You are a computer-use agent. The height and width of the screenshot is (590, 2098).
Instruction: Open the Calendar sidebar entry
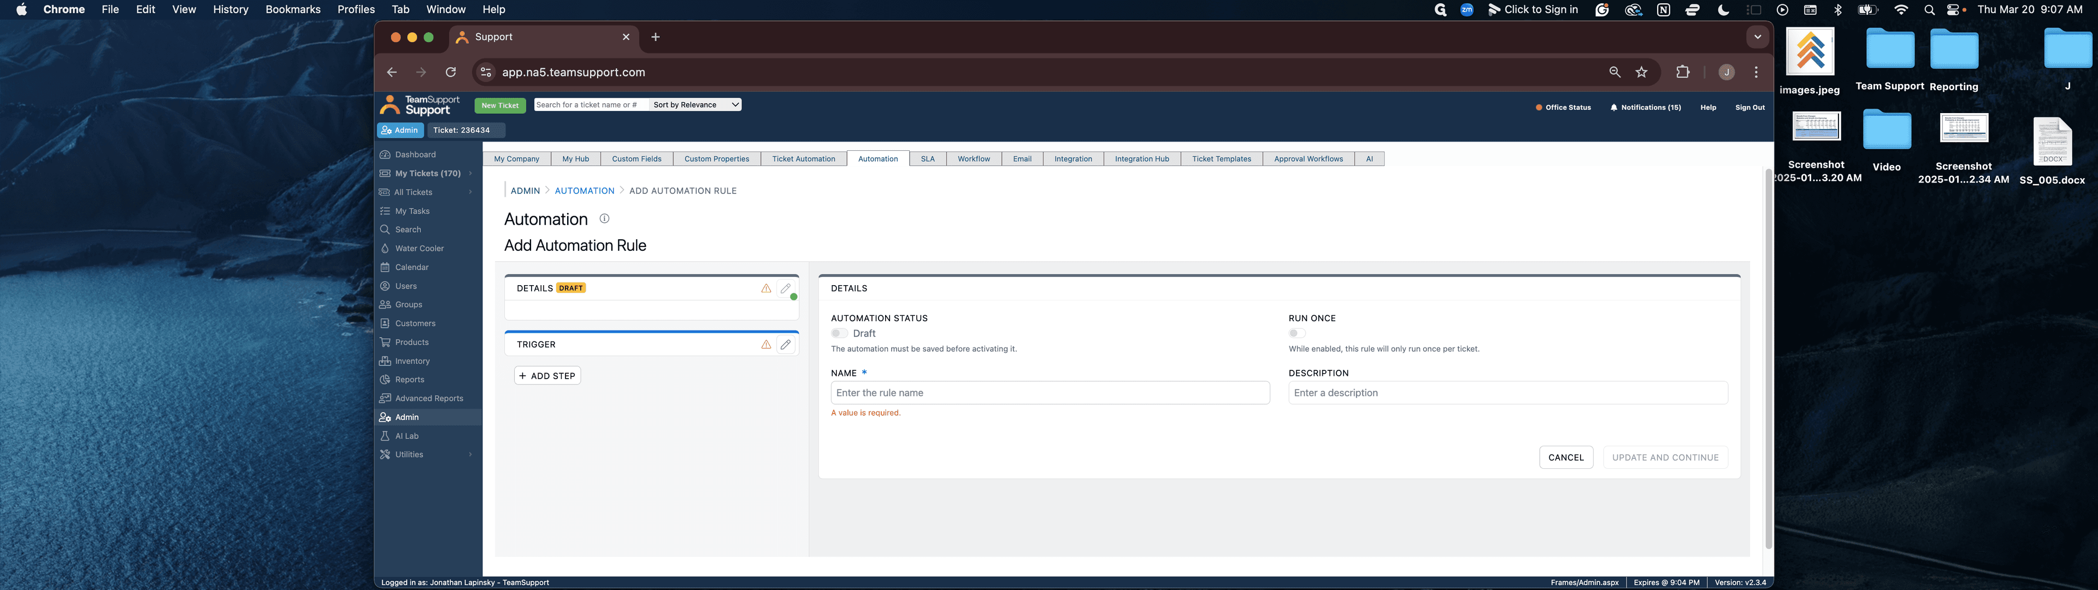[411, 267]
